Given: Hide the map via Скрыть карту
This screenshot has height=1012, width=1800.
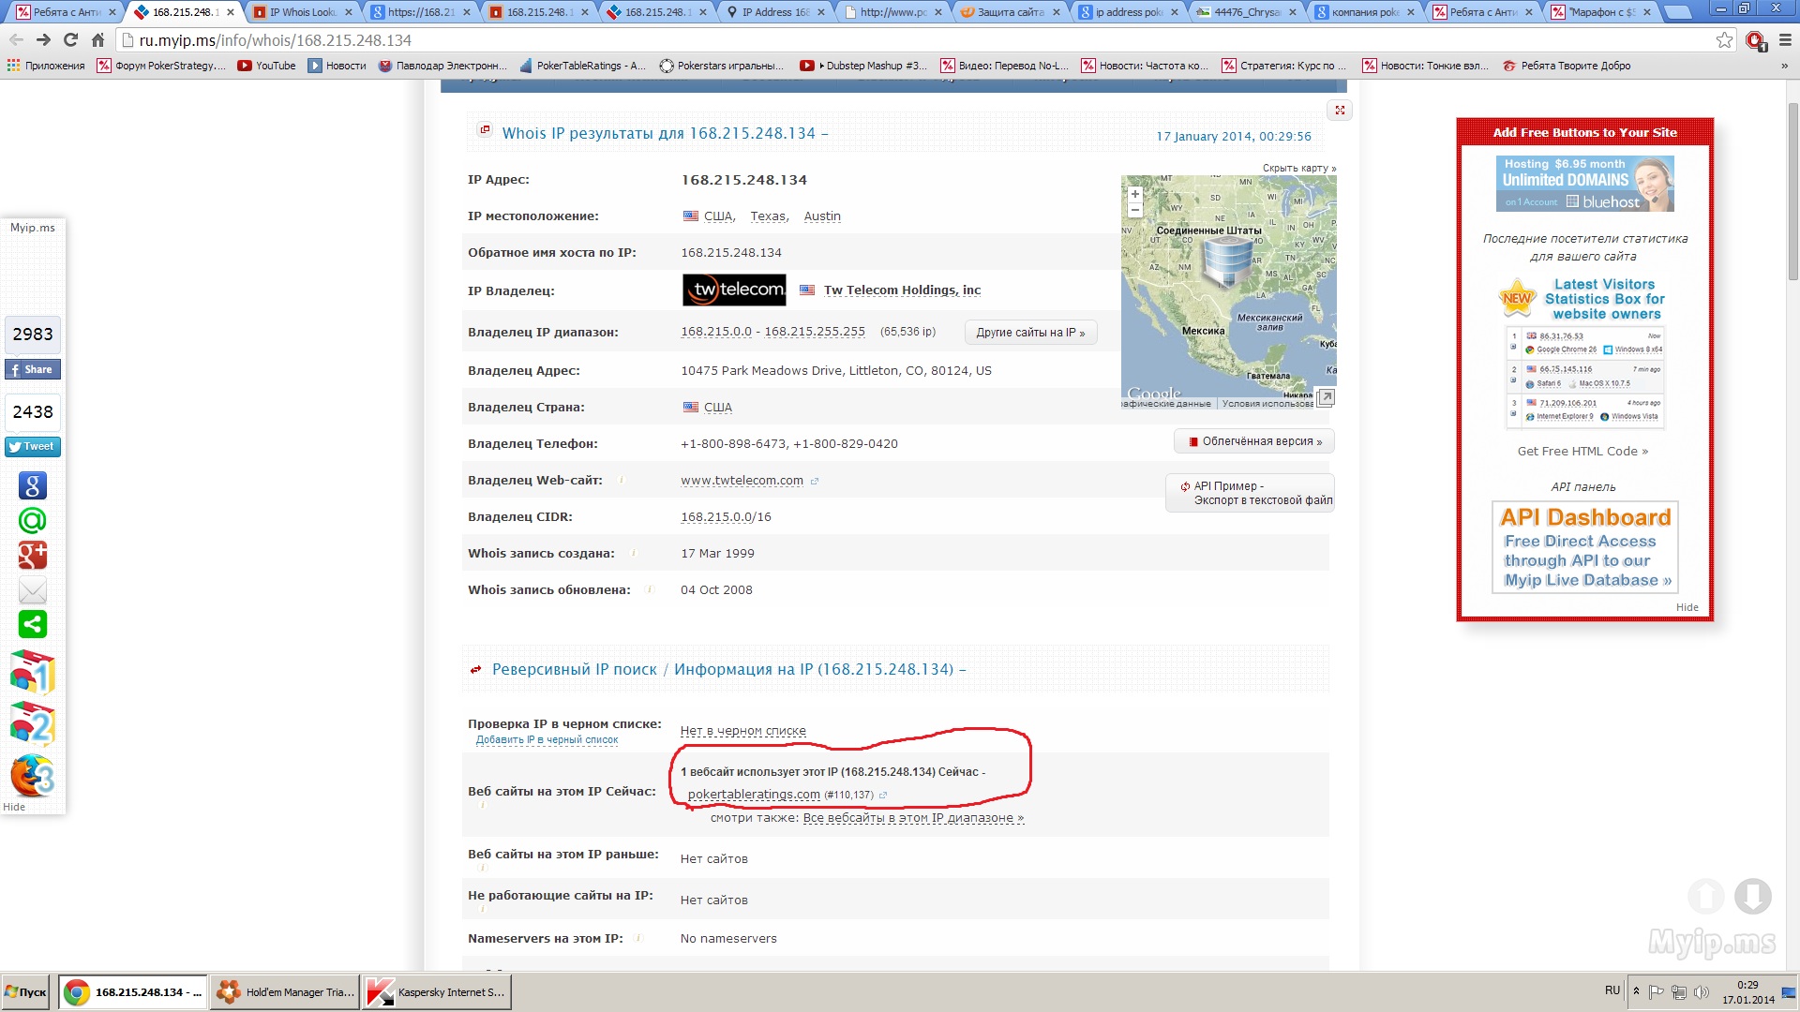Looking at the screenshot, I should (1298, 169).
